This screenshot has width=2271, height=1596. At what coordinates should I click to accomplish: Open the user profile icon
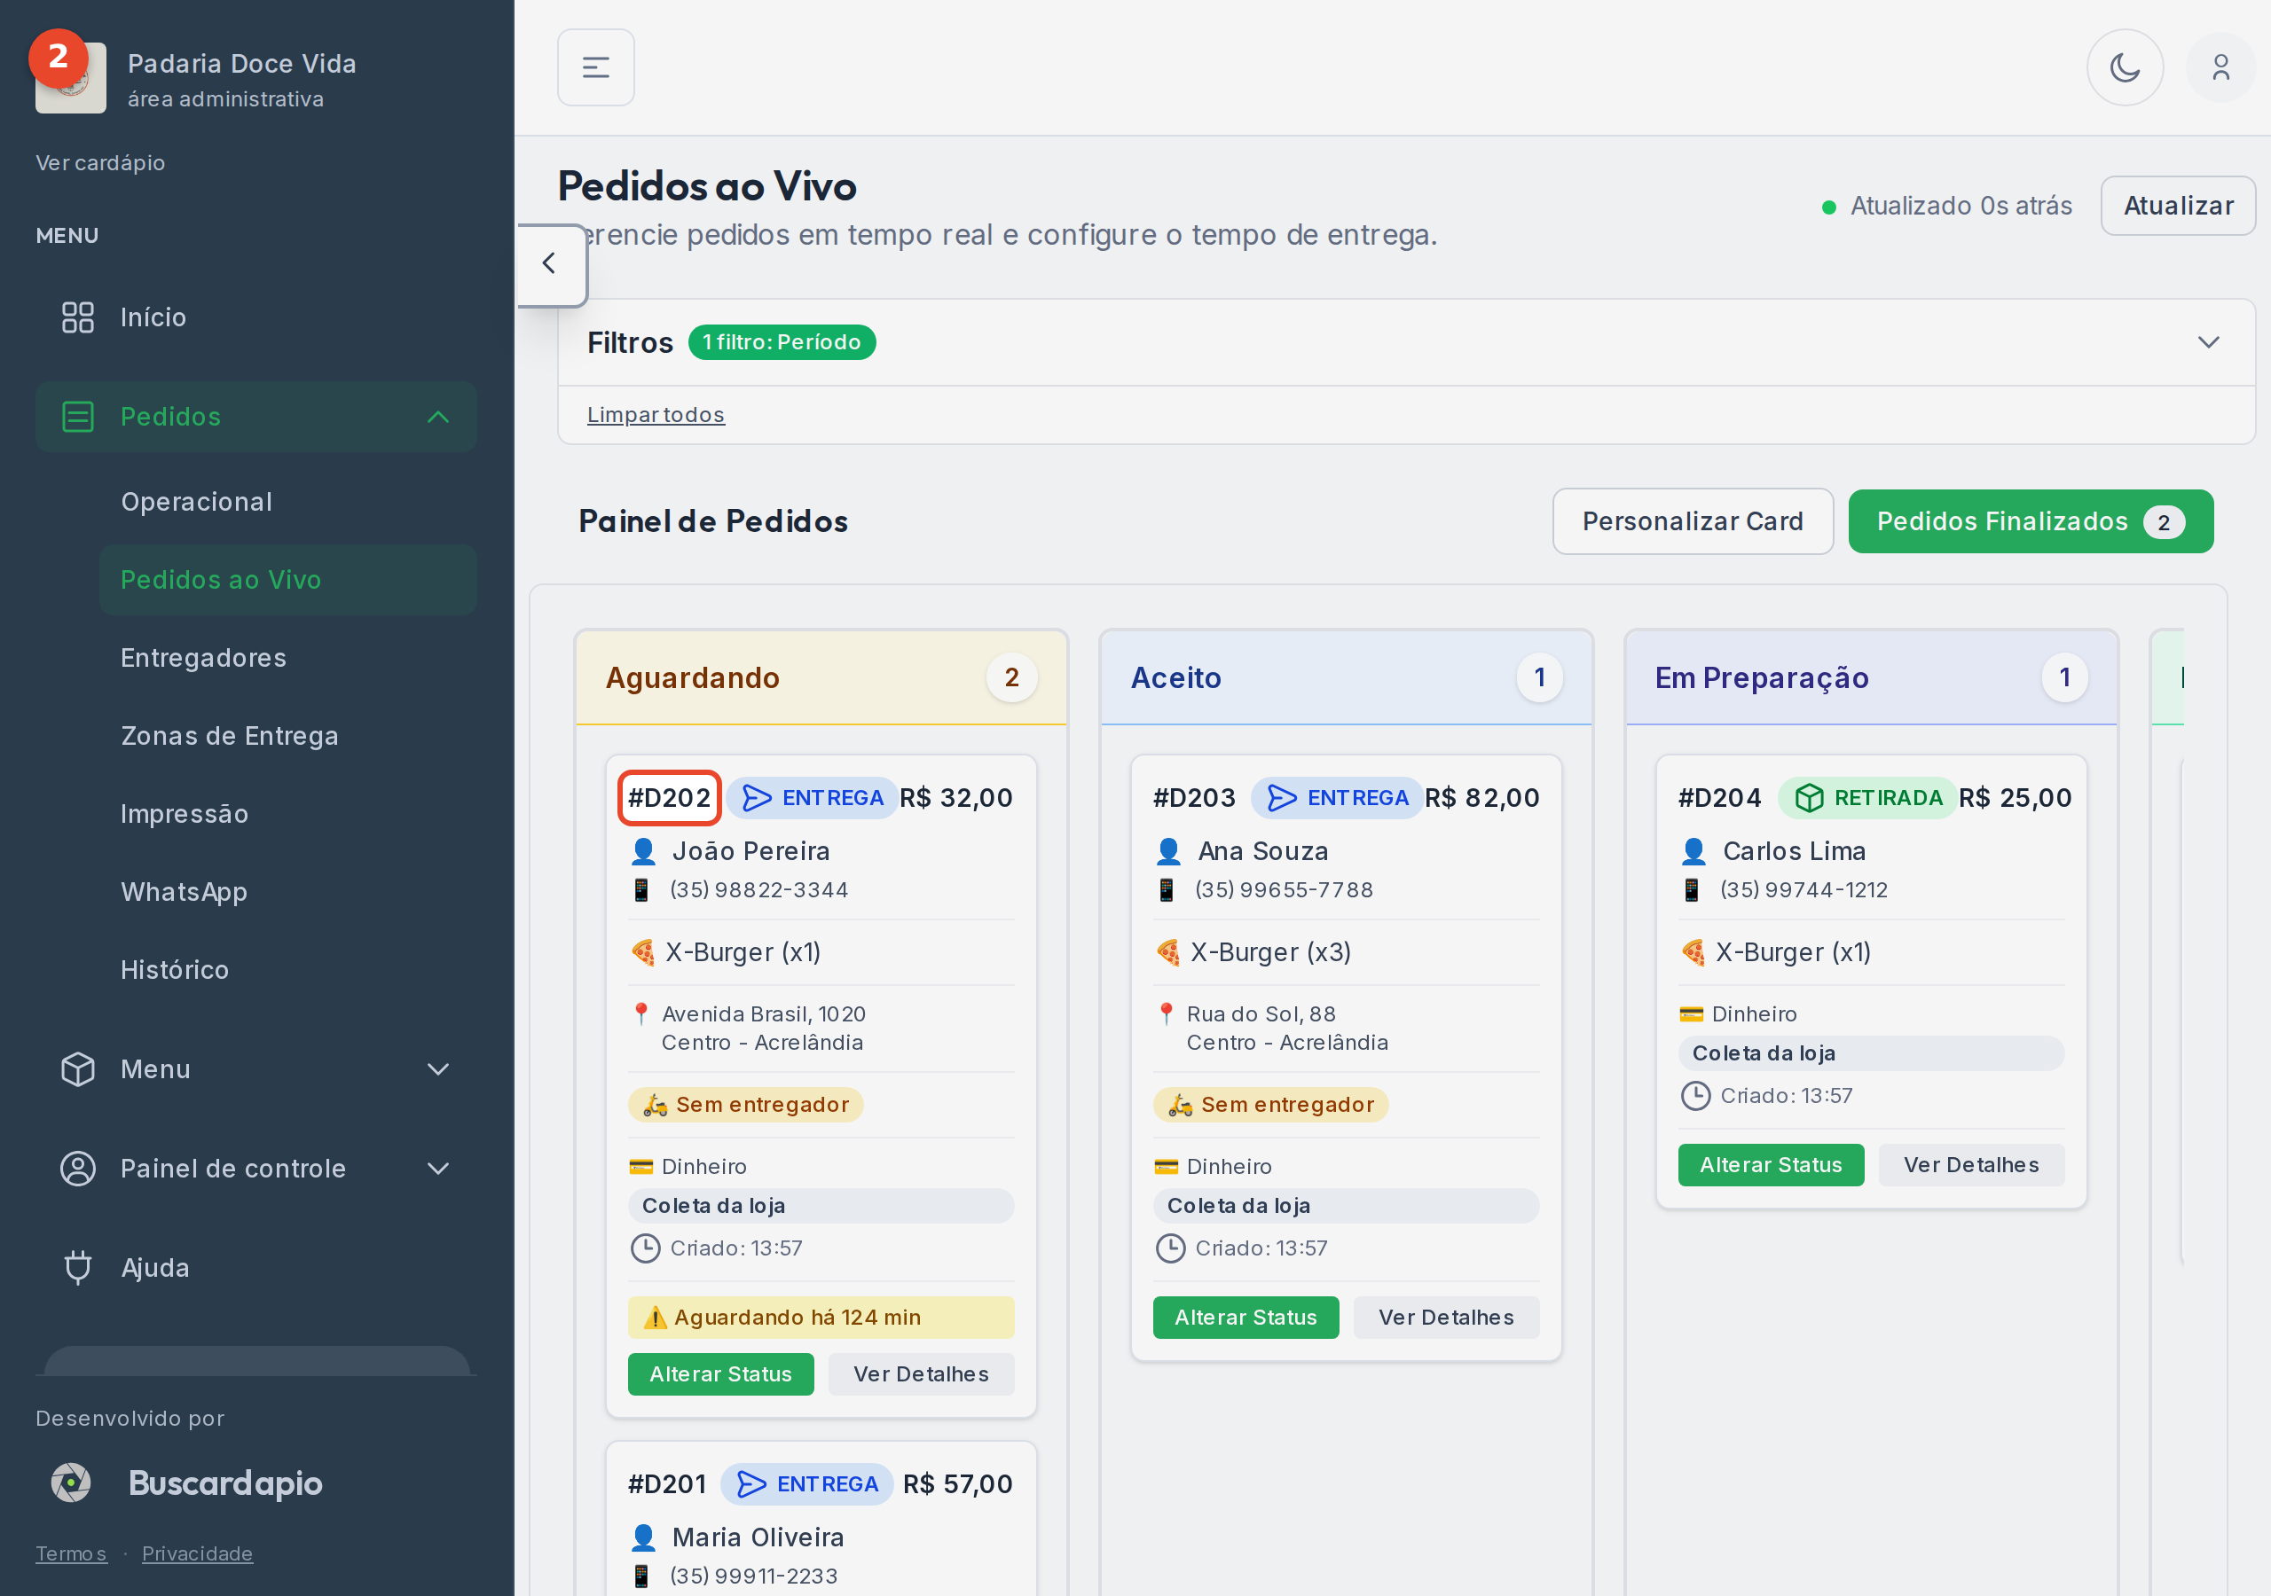(2220, 67)
